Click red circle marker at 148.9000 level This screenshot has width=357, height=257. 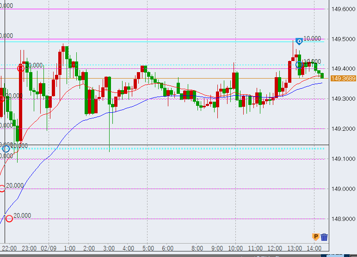pyautogui.click(x=9, y=218)
